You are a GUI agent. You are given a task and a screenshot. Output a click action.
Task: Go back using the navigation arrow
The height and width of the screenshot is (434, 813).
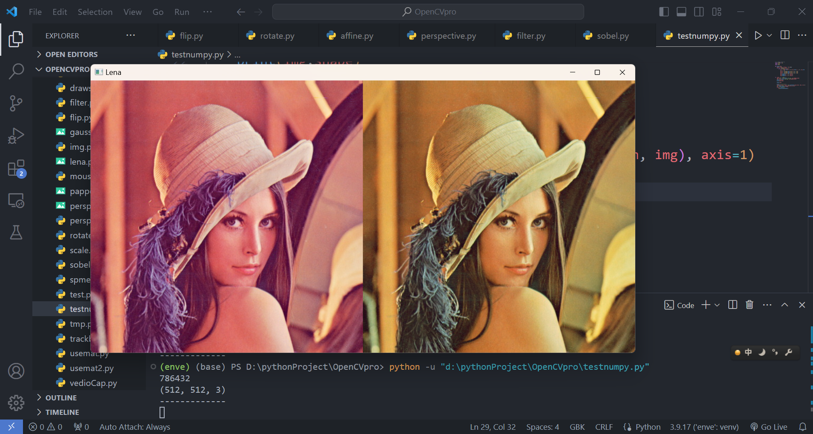[241, 12]
